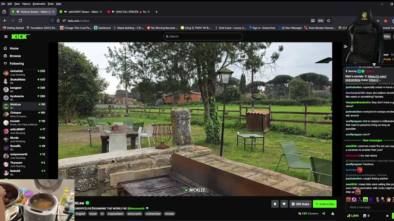The height and width of the screenshot is (221, 394).
Task: Click the Kick search field
Action: [x=203, y=37]
